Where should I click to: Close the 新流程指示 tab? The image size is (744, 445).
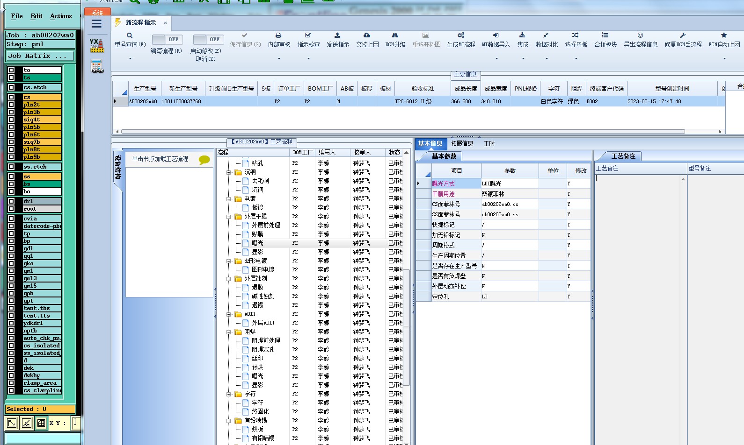(165, 22)
